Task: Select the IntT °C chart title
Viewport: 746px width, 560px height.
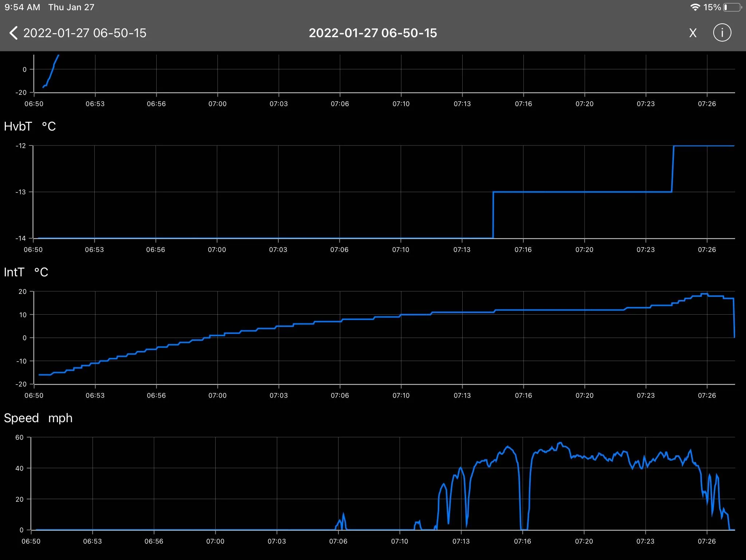Action: pos(26,272)
